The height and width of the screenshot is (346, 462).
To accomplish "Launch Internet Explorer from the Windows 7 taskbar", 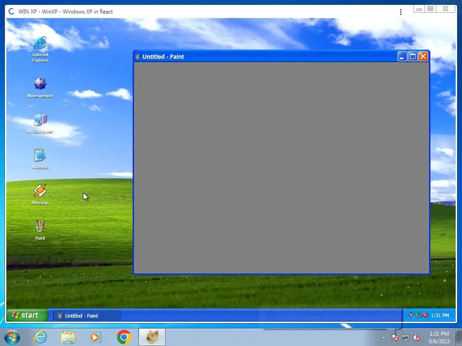I will tap(40, 337).
